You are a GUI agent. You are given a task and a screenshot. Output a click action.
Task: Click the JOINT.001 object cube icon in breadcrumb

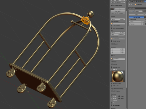[x=136, y=5]
